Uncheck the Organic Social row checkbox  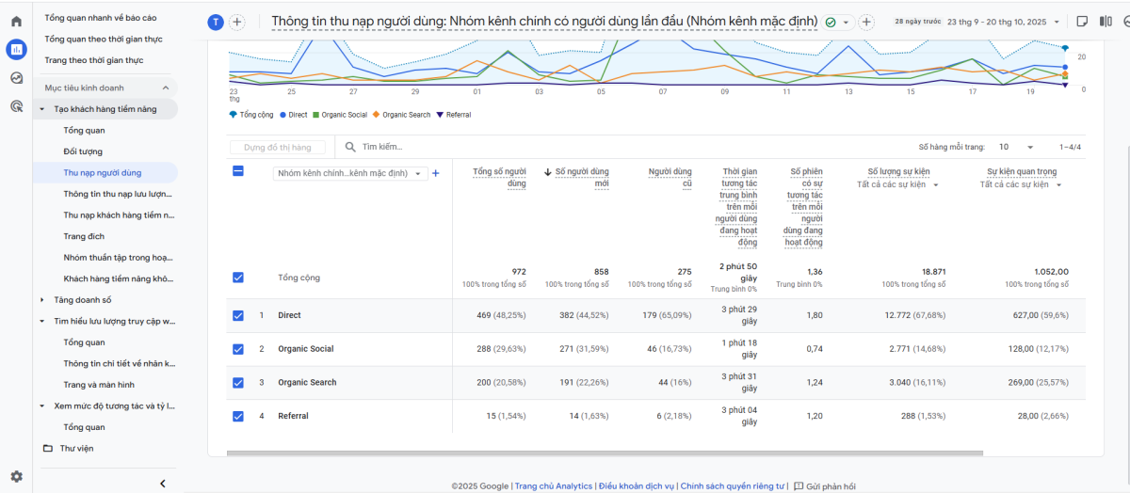pyautogui.click(x=238, y=349)
